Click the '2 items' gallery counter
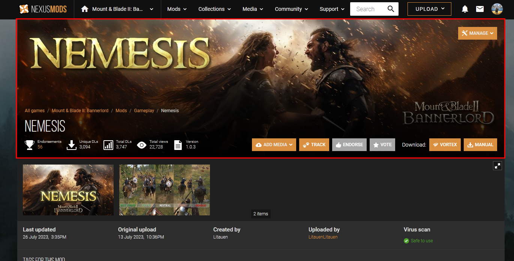514x261 pixels. (261, 214)
